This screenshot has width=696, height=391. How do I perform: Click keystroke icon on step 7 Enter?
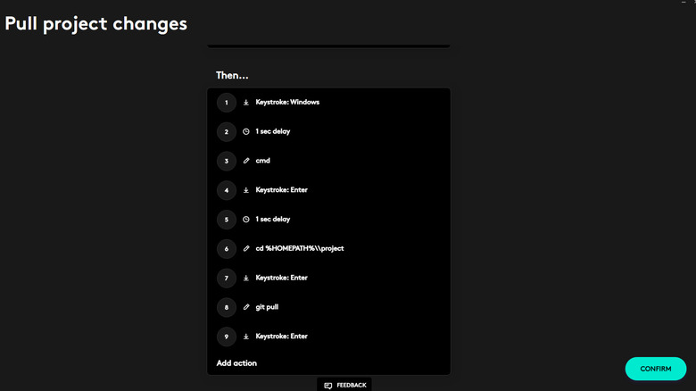pyautogui.click(x=246, y=278)
